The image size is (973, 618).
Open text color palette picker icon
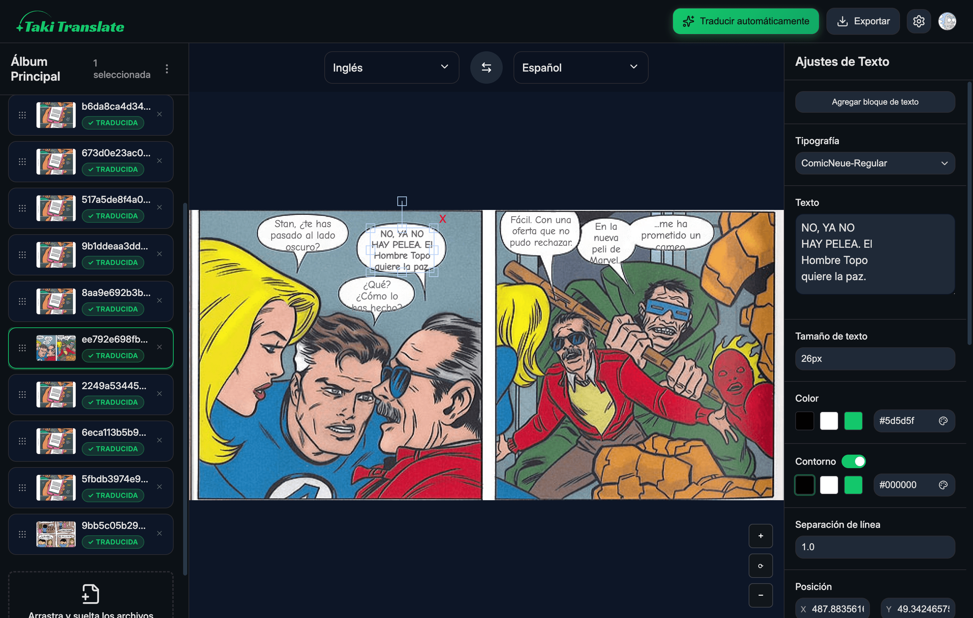(x=943, y=421)
